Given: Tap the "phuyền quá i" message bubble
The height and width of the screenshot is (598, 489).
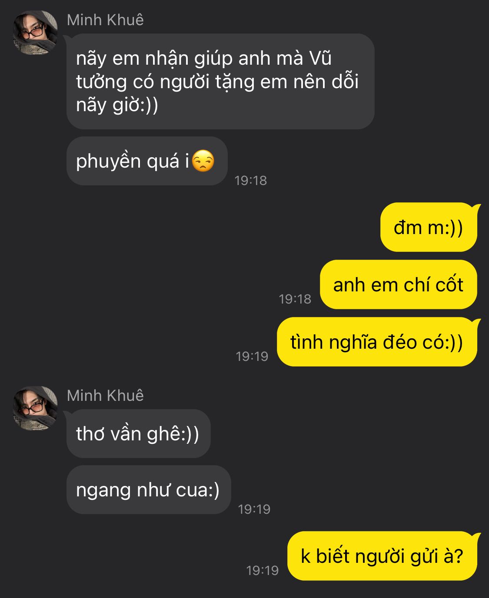Looking at the screenshot, I should click(x=147, y=161).
